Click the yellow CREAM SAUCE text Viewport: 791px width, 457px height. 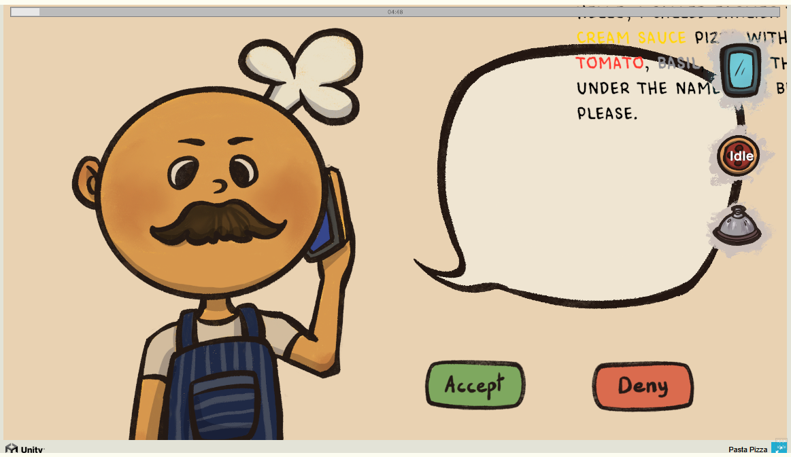point(631,38)
